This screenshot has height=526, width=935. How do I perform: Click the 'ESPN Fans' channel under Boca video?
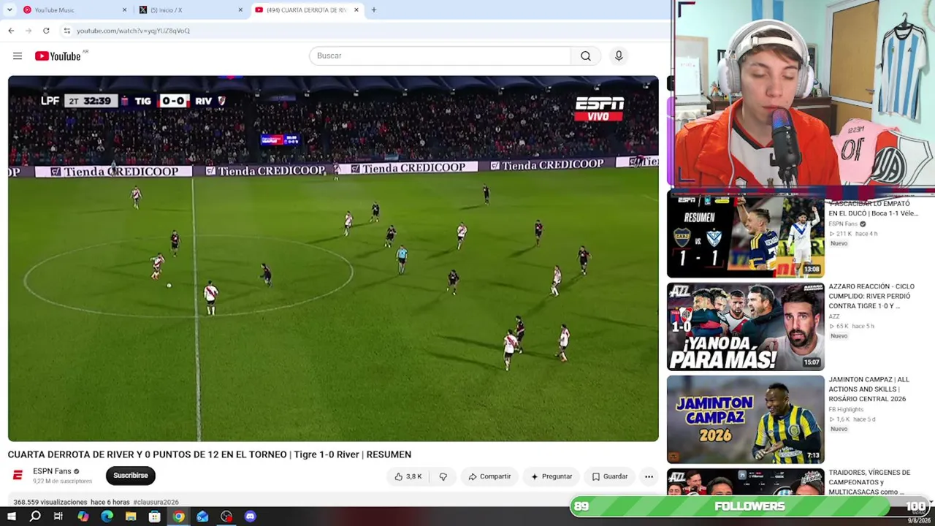point(843,224)
